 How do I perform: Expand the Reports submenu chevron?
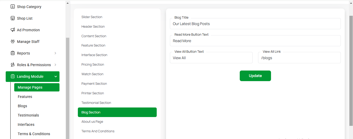tap(55, 53)
